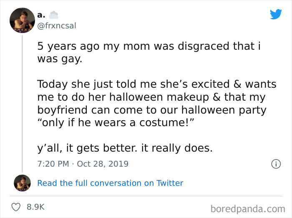Open the large profile avatar

[x=22, y=20]
